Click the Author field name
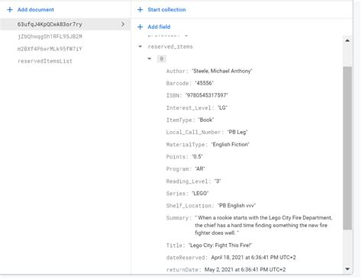The height and width of the screenshot is (279, 362). [x=177, y=71]
